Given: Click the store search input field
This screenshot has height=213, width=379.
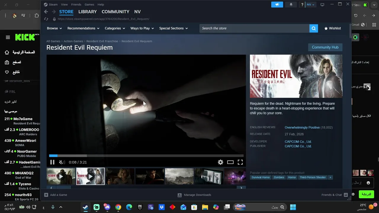Looking at the screenshot, I should [x=254, y=28].
